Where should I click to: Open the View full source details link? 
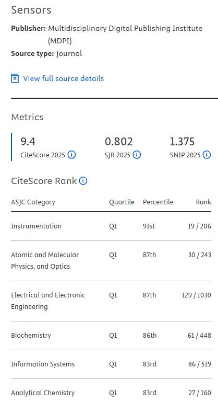pos(63,78)
